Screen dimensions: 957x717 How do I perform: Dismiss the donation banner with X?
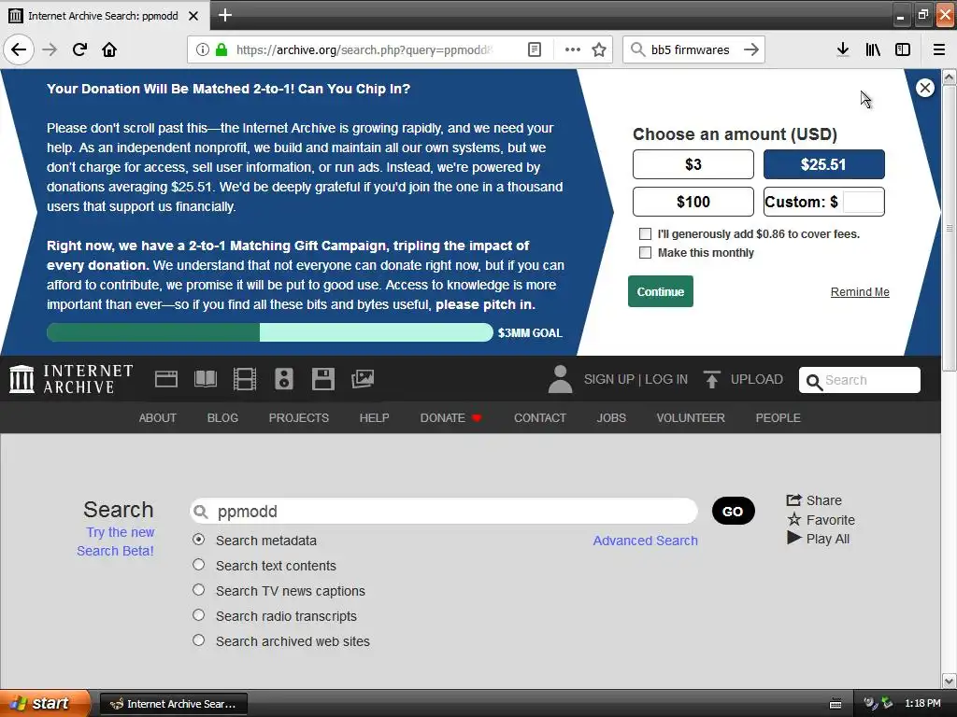coord(925,88)
